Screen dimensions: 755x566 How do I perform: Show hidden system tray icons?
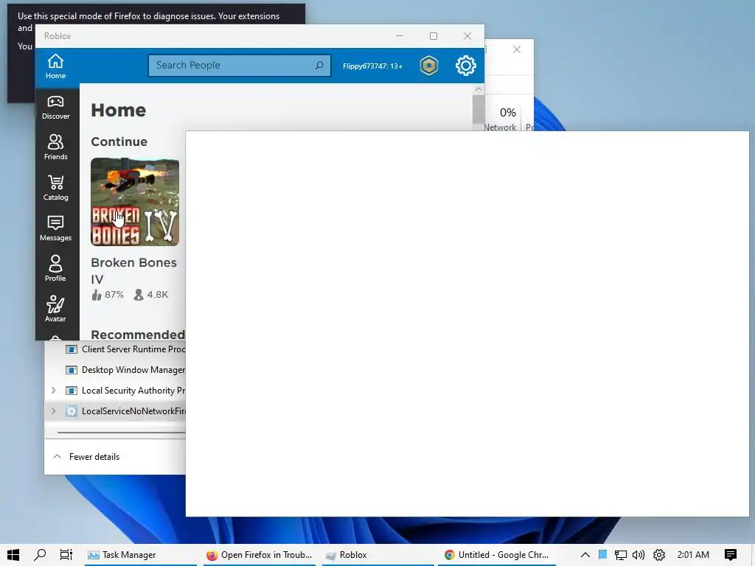coord(585,555)
